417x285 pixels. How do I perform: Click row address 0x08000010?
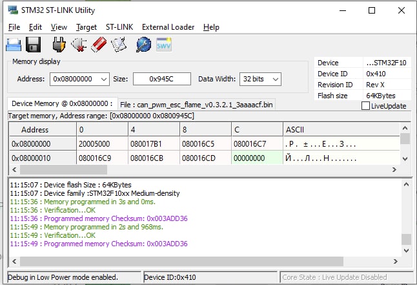[43, 158]
